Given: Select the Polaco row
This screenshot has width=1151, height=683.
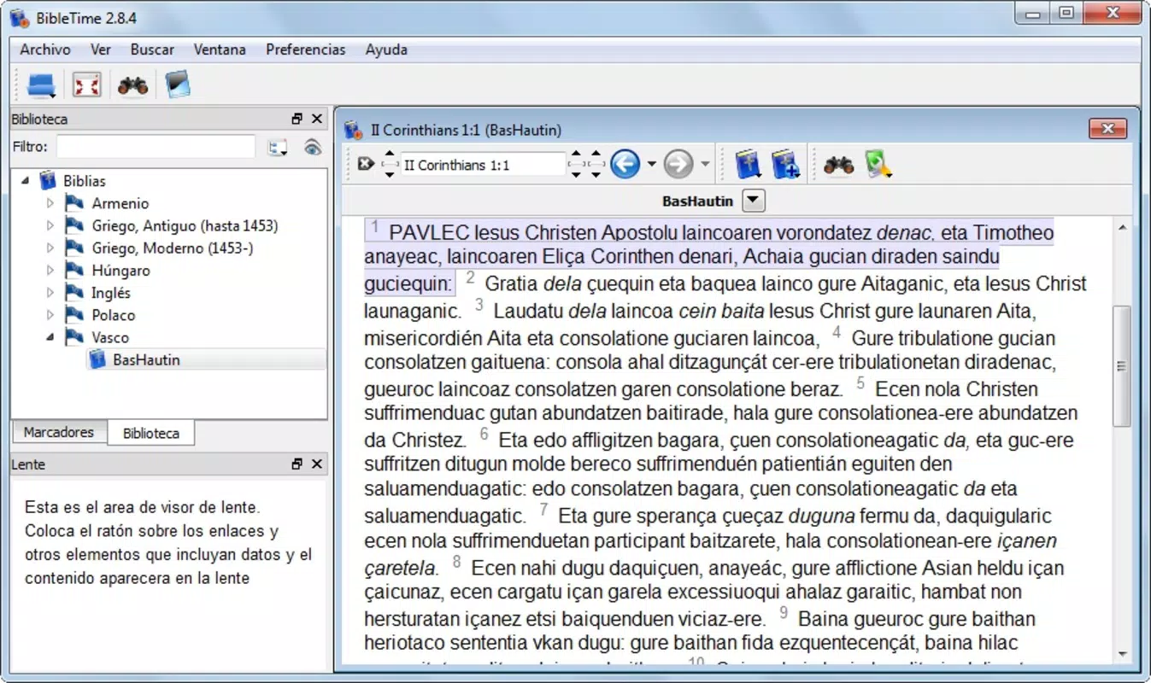Looking at the screenshot, I should tap(113, 315).
